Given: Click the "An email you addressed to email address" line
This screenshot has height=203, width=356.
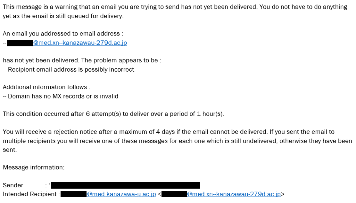Looking at the screenshot, I should [63, 34].
